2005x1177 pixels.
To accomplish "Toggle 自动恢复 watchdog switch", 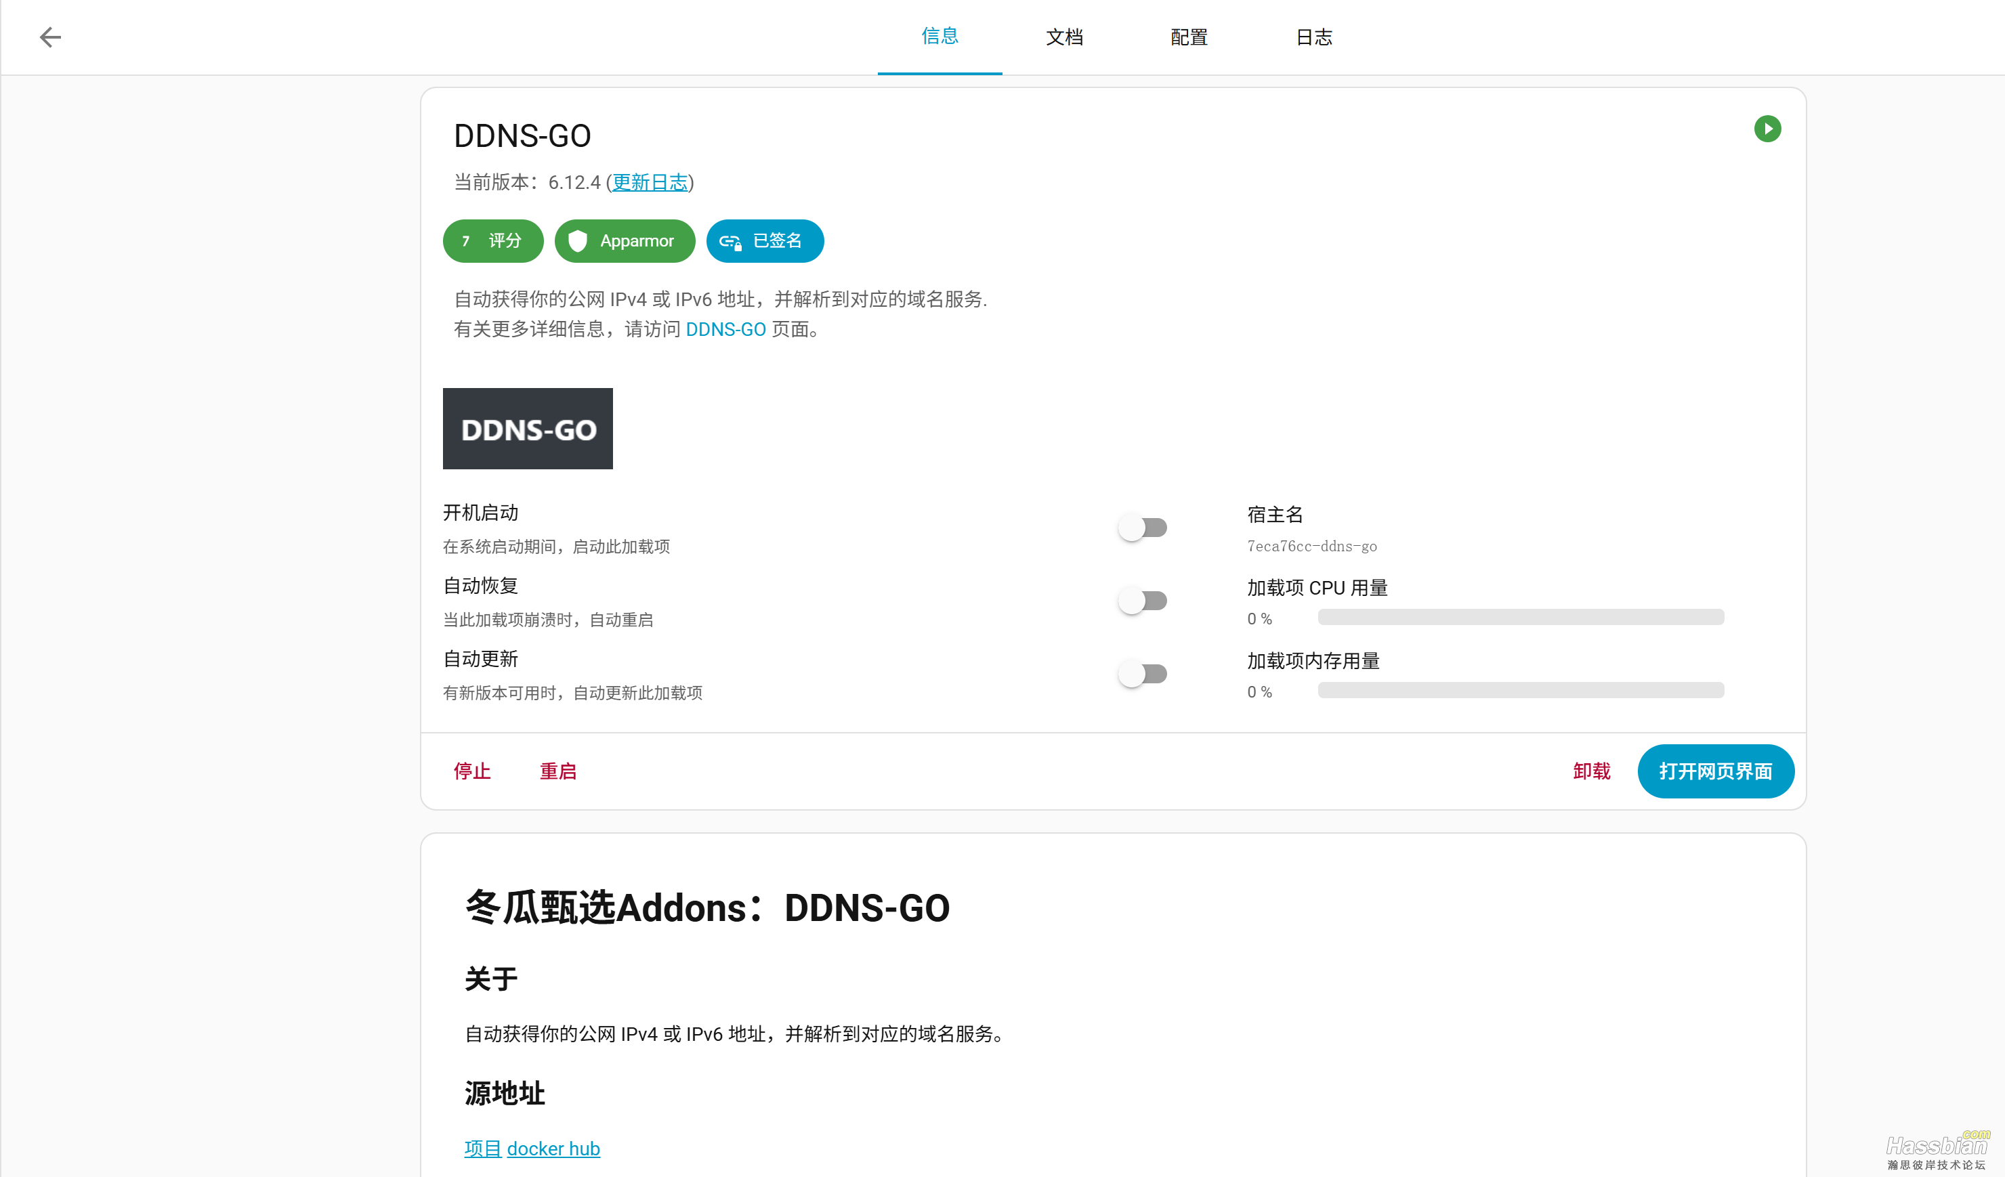I will tap(1143, 601).
